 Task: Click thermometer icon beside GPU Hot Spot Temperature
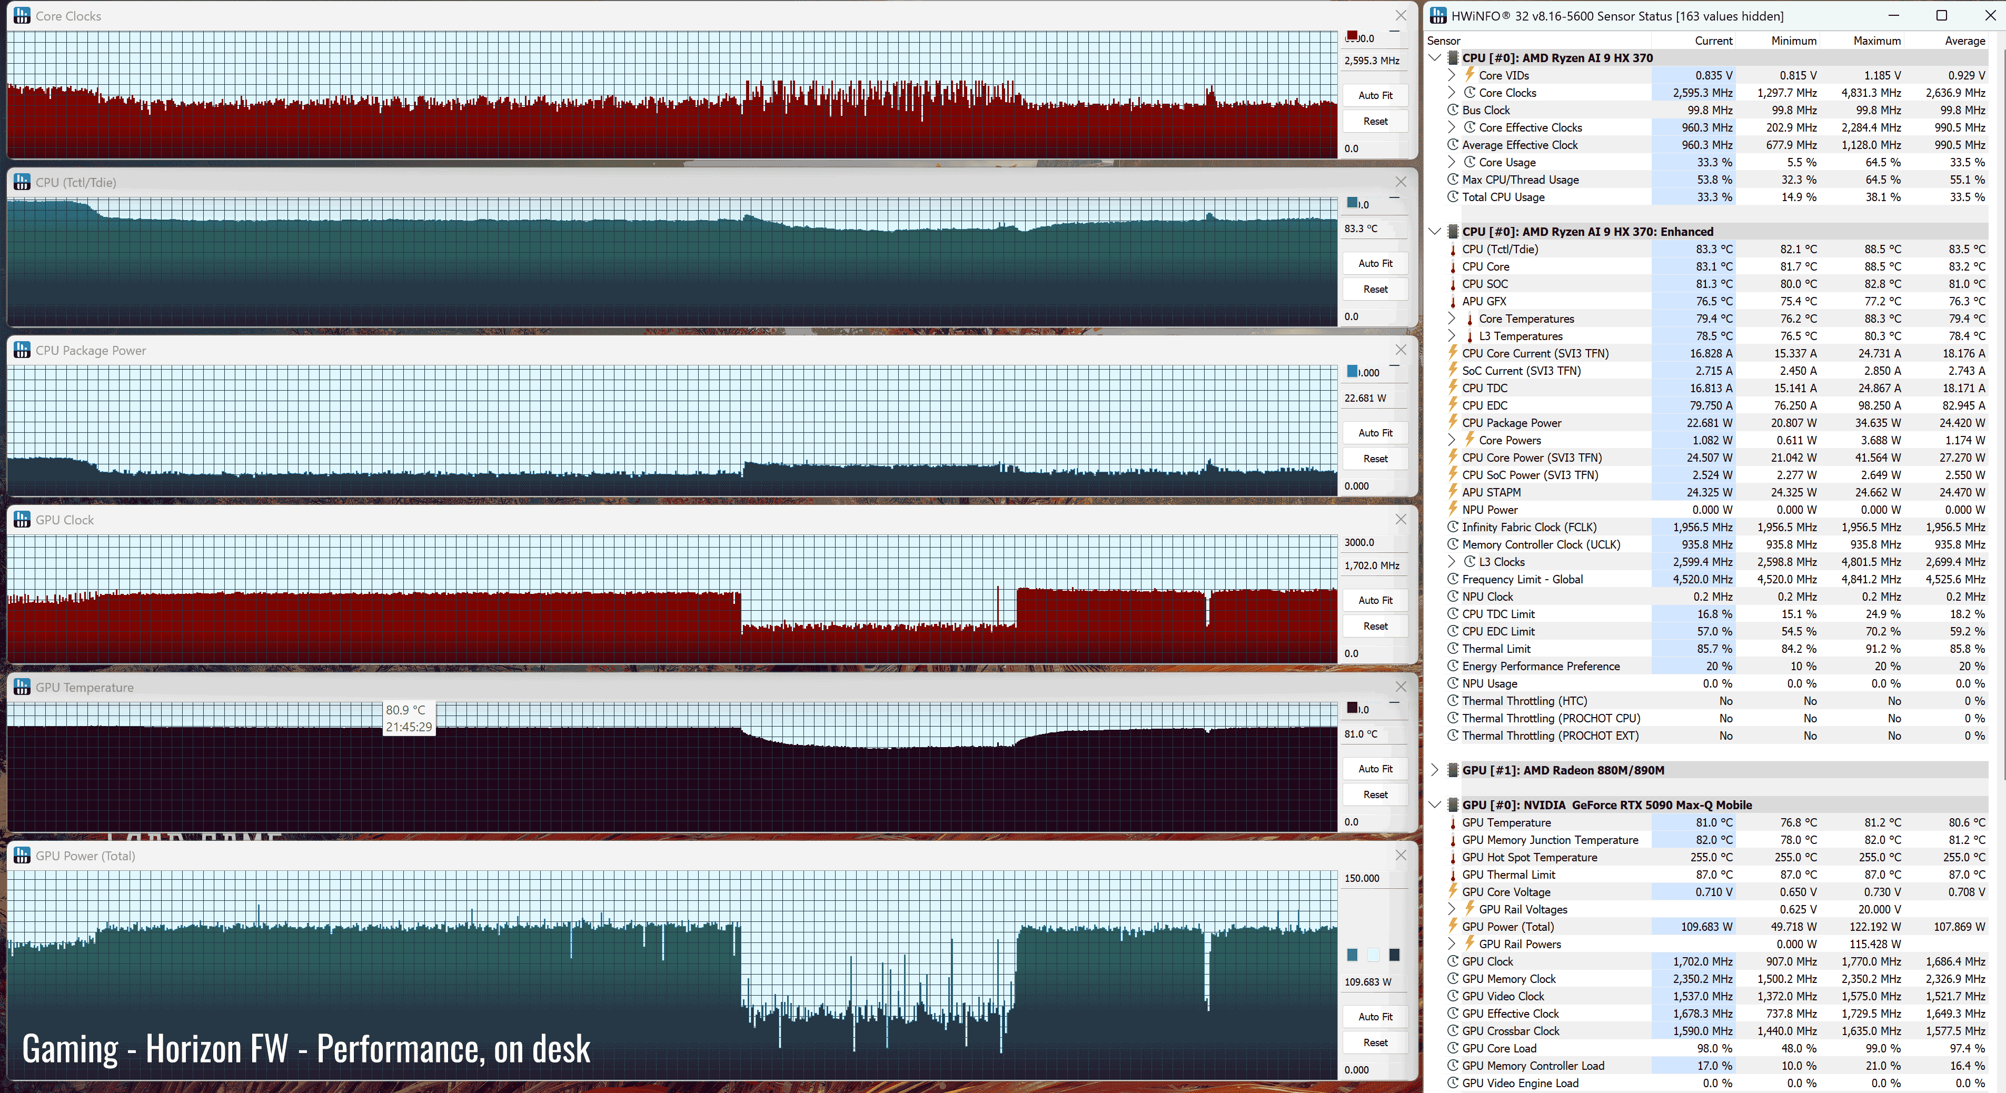click(1452, 857)
